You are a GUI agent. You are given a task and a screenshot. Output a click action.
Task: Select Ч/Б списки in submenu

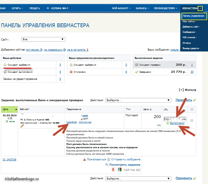190,38
